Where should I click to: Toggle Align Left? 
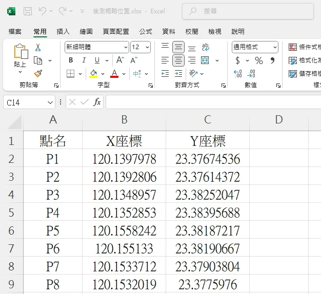click(x=165, y=60)
